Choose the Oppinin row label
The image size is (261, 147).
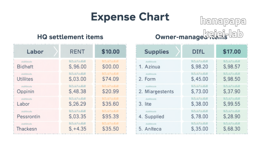coord(25,92)
